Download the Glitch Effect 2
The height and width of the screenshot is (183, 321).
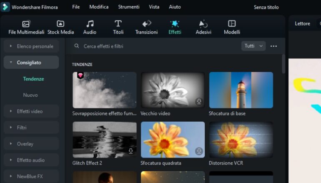[x=130, y=151]
